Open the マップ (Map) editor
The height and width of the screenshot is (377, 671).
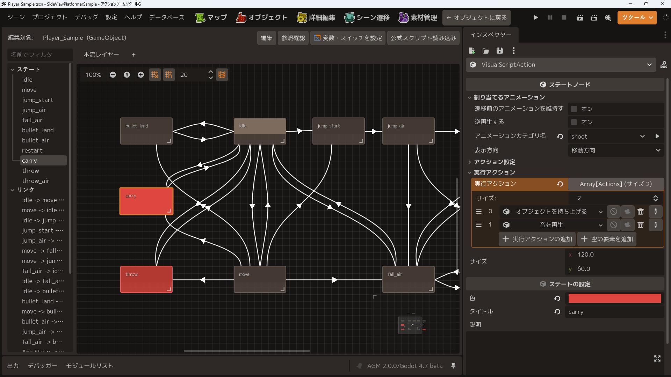pyautogui.click(x=211, y=17)
